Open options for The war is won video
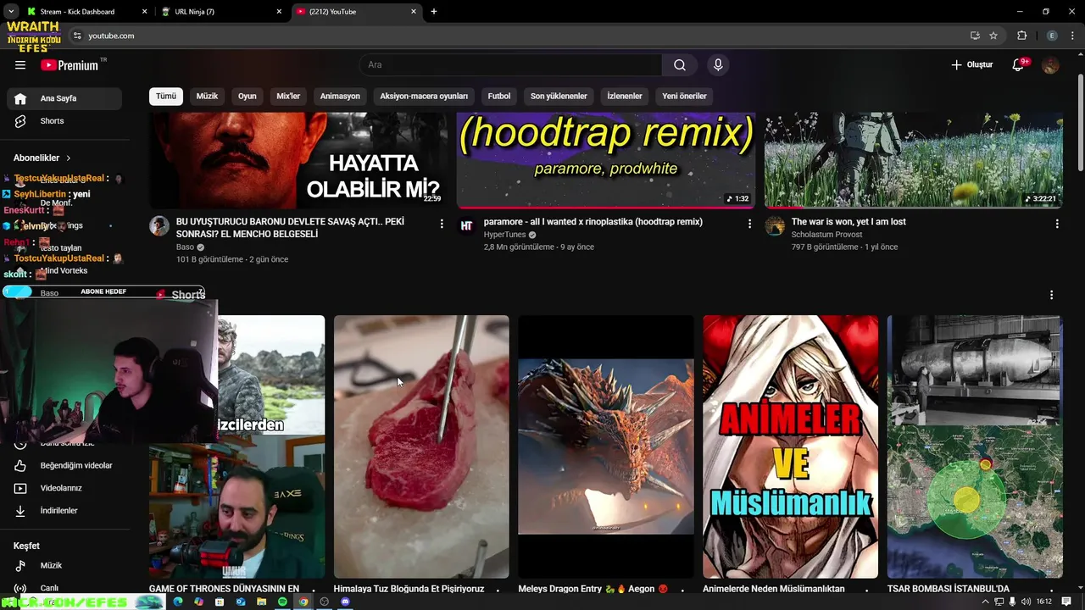The height and width of the screenshot is (610, 1085). [x=1057, y=224]
